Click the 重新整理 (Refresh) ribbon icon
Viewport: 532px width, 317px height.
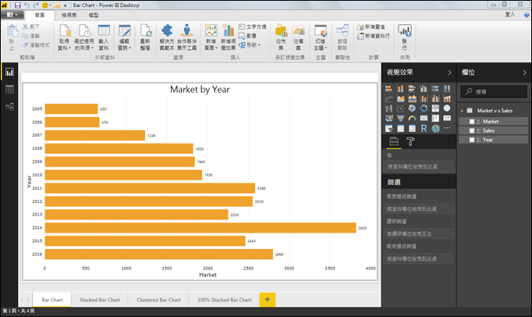(145, 36)
